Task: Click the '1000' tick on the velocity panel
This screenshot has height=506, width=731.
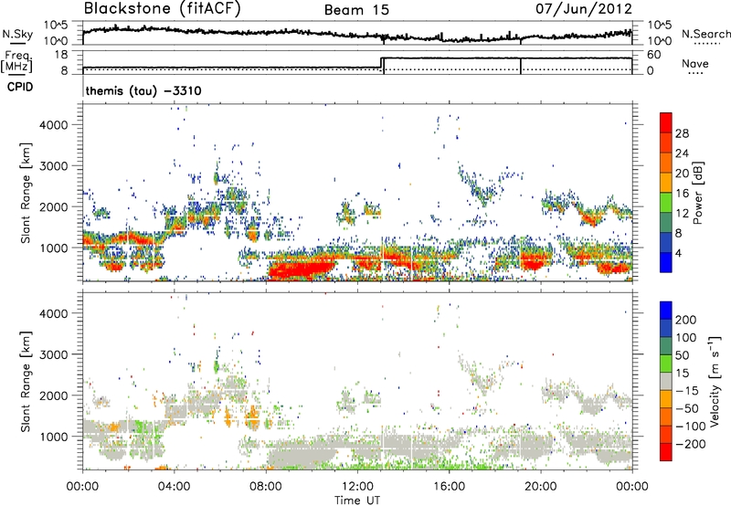Action: coord(54,437)
